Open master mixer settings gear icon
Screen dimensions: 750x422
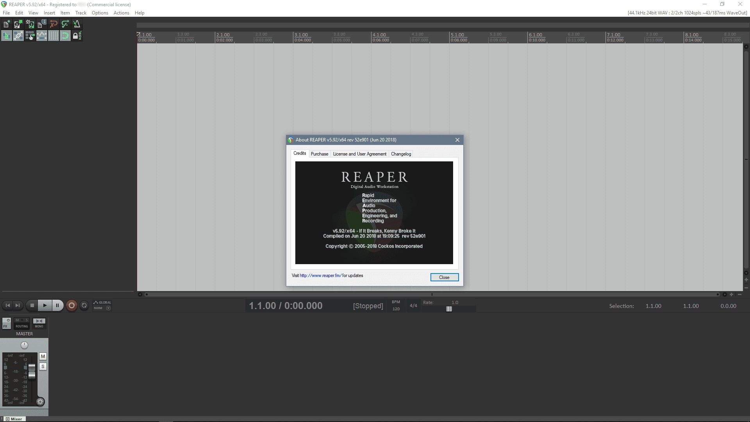(40, 402)
